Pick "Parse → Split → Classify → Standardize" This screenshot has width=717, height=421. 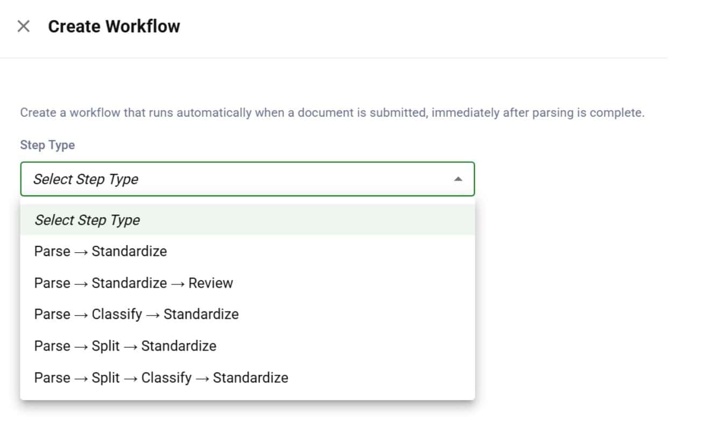pyautogui.click(x=161, y=377)
